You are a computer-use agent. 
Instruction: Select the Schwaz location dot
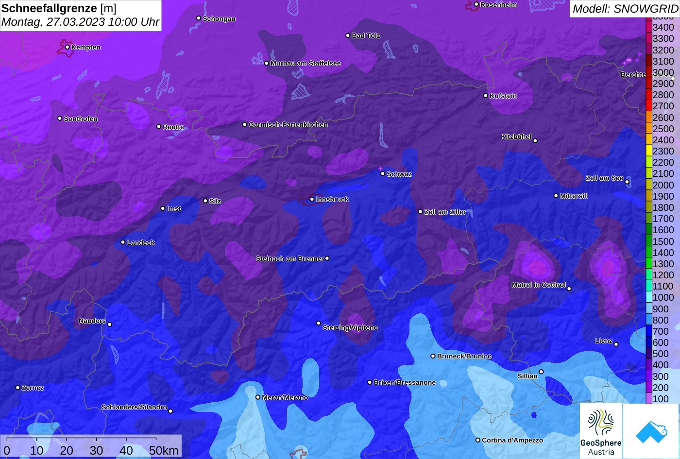pyautogui.click(x=383, y=173)
